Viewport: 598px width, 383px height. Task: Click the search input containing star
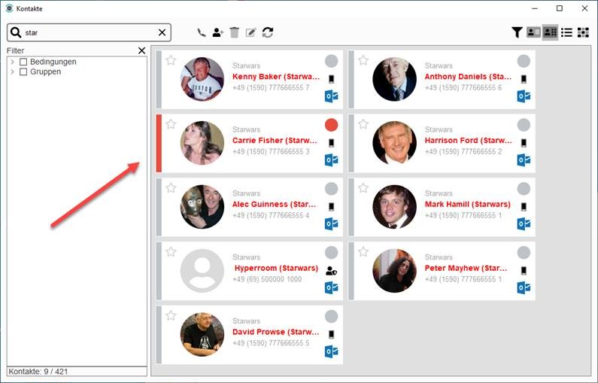[x=90, y=33]
